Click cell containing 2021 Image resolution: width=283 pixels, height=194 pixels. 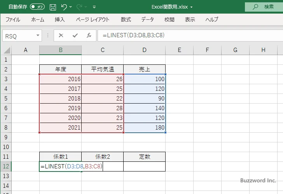click(61, 128)
